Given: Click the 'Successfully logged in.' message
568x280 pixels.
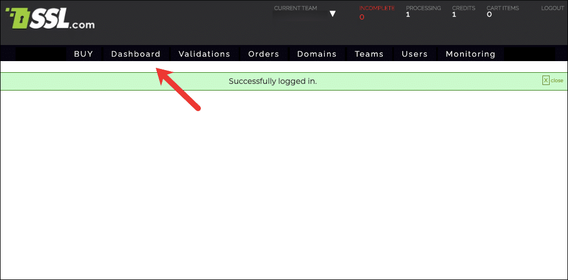Looking at the screenshot, I should pos(273,81).
